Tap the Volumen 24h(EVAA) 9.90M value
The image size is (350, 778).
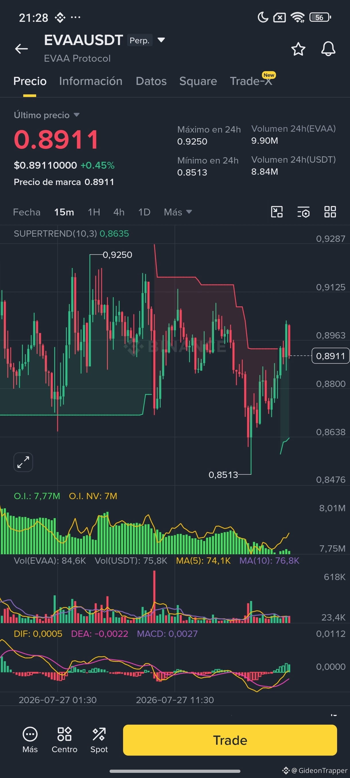[265, 141]
